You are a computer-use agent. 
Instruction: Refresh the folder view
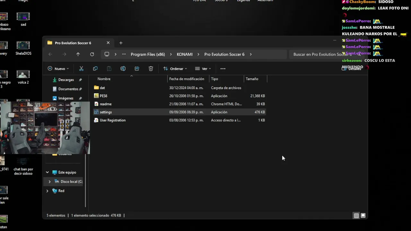click(x=92, y=54)
